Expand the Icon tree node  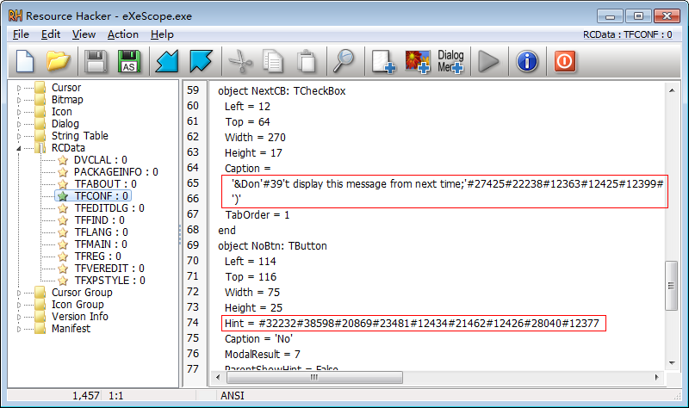pos(19,112)
